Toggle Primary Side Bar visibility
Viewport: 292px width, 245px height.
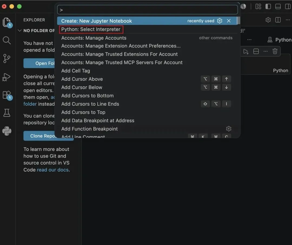click(268, 6)
